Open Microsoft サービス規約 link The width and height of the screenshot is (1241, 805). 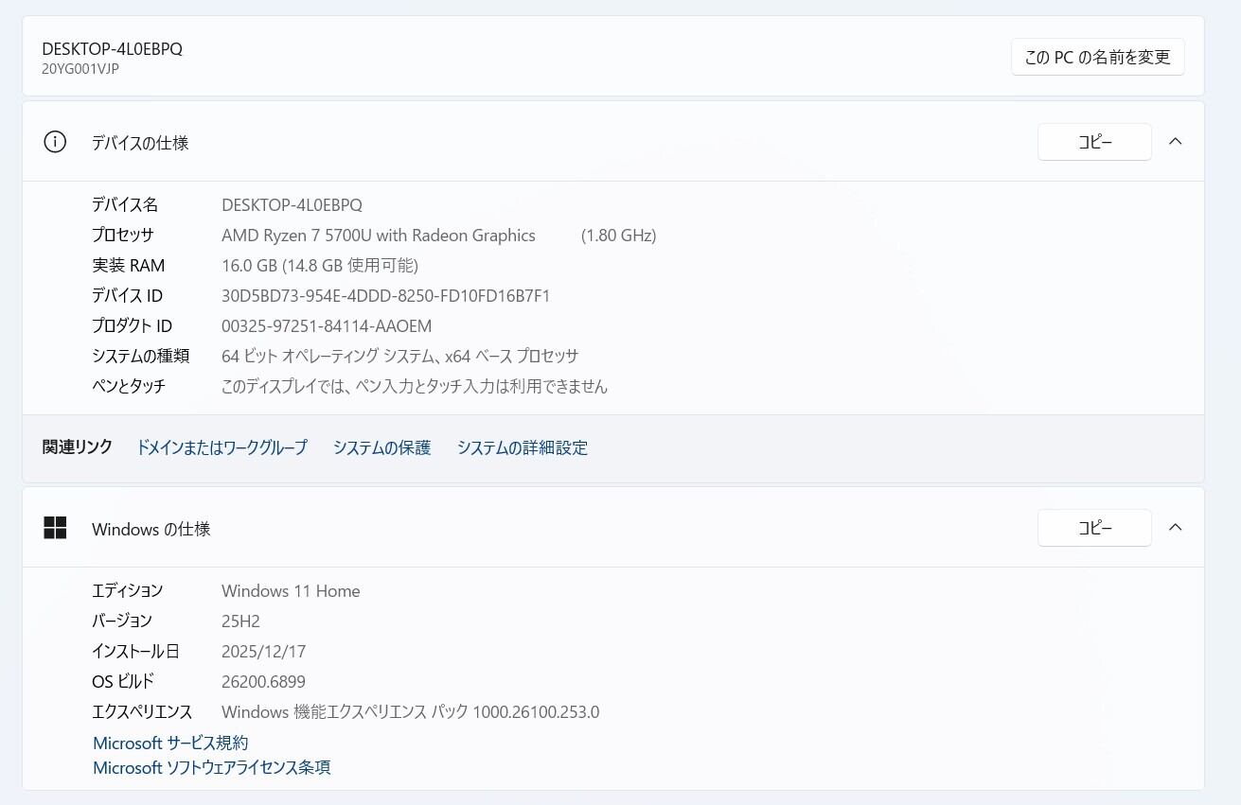170,744
